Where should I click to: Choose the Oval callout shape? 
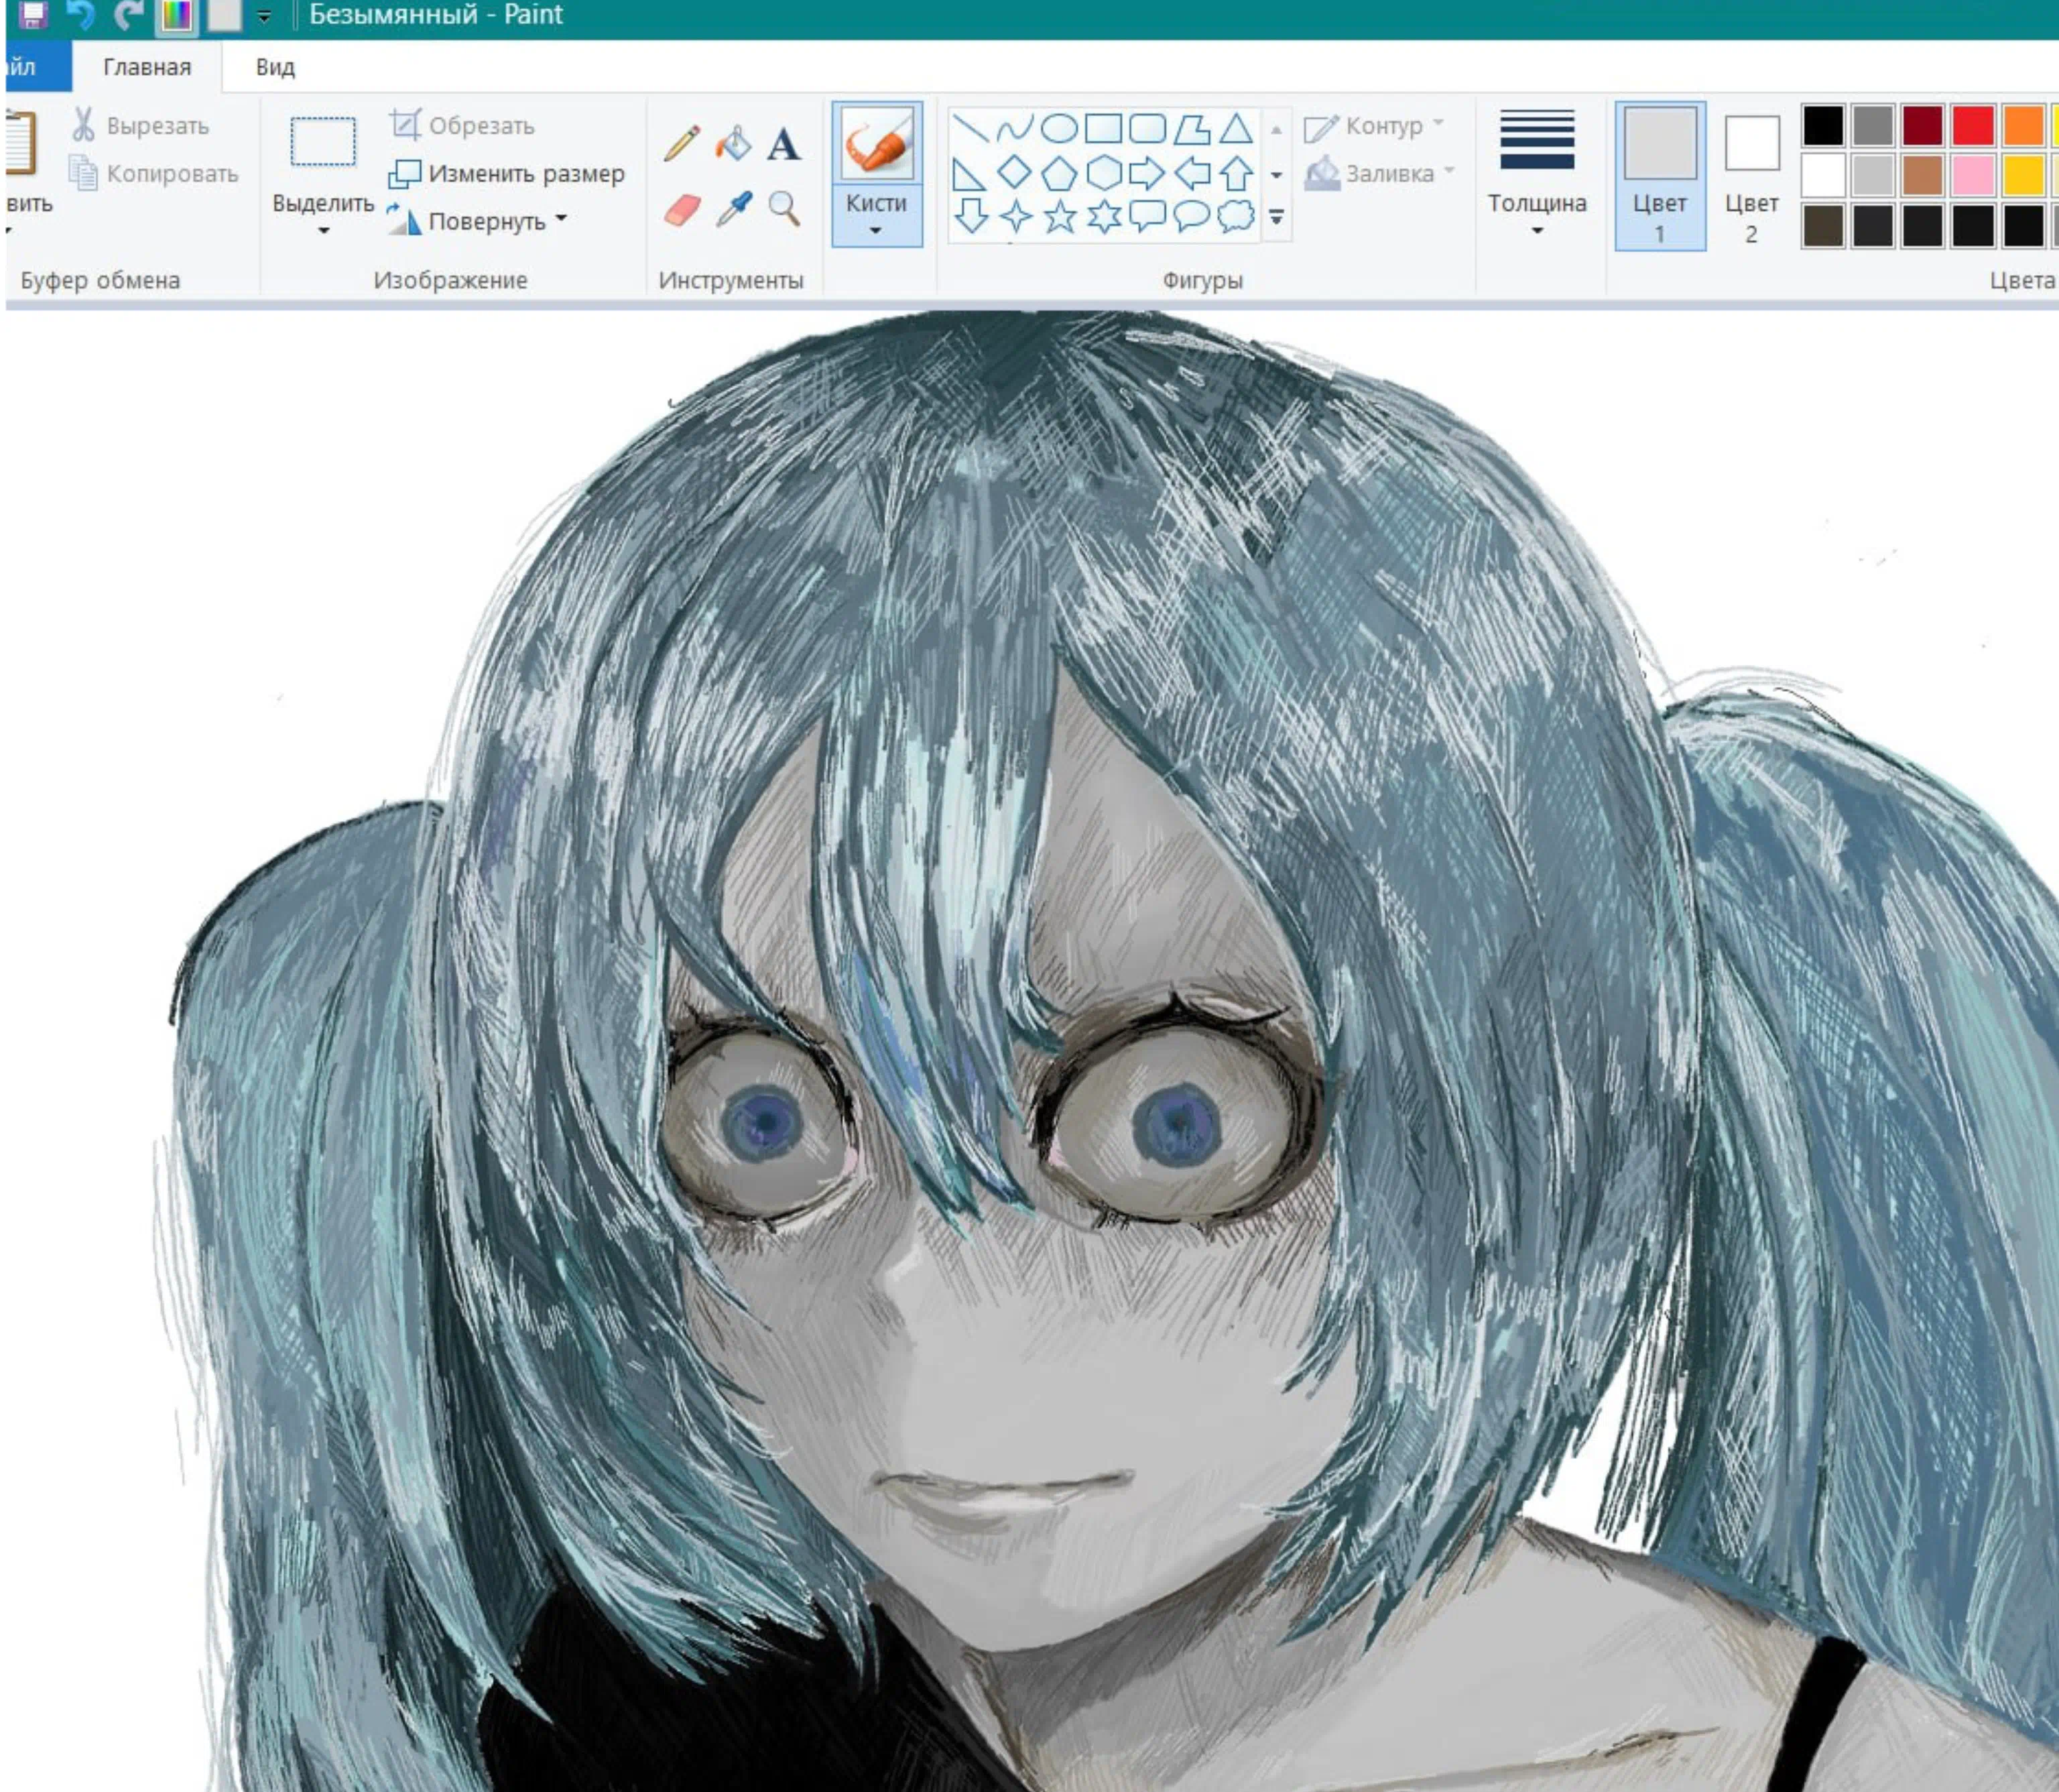pos(1192,216)
